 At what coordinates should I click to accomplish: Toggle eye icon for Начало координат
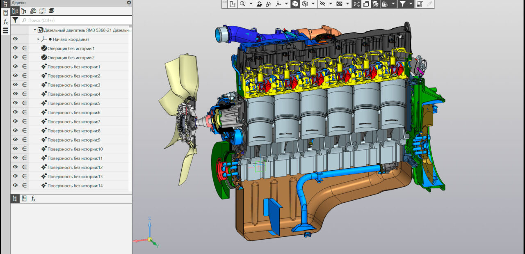(15, 39)
